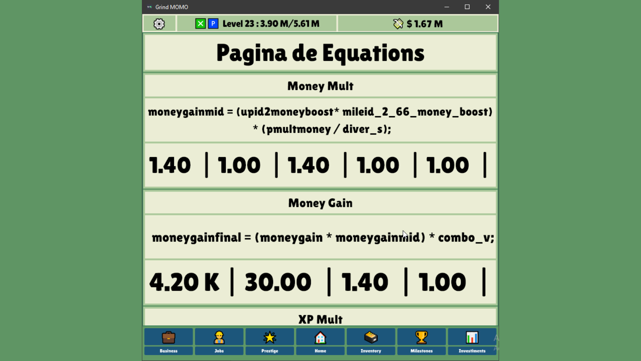
Task: Open the Investiments chart icon
Action: (x=472, y=337)
